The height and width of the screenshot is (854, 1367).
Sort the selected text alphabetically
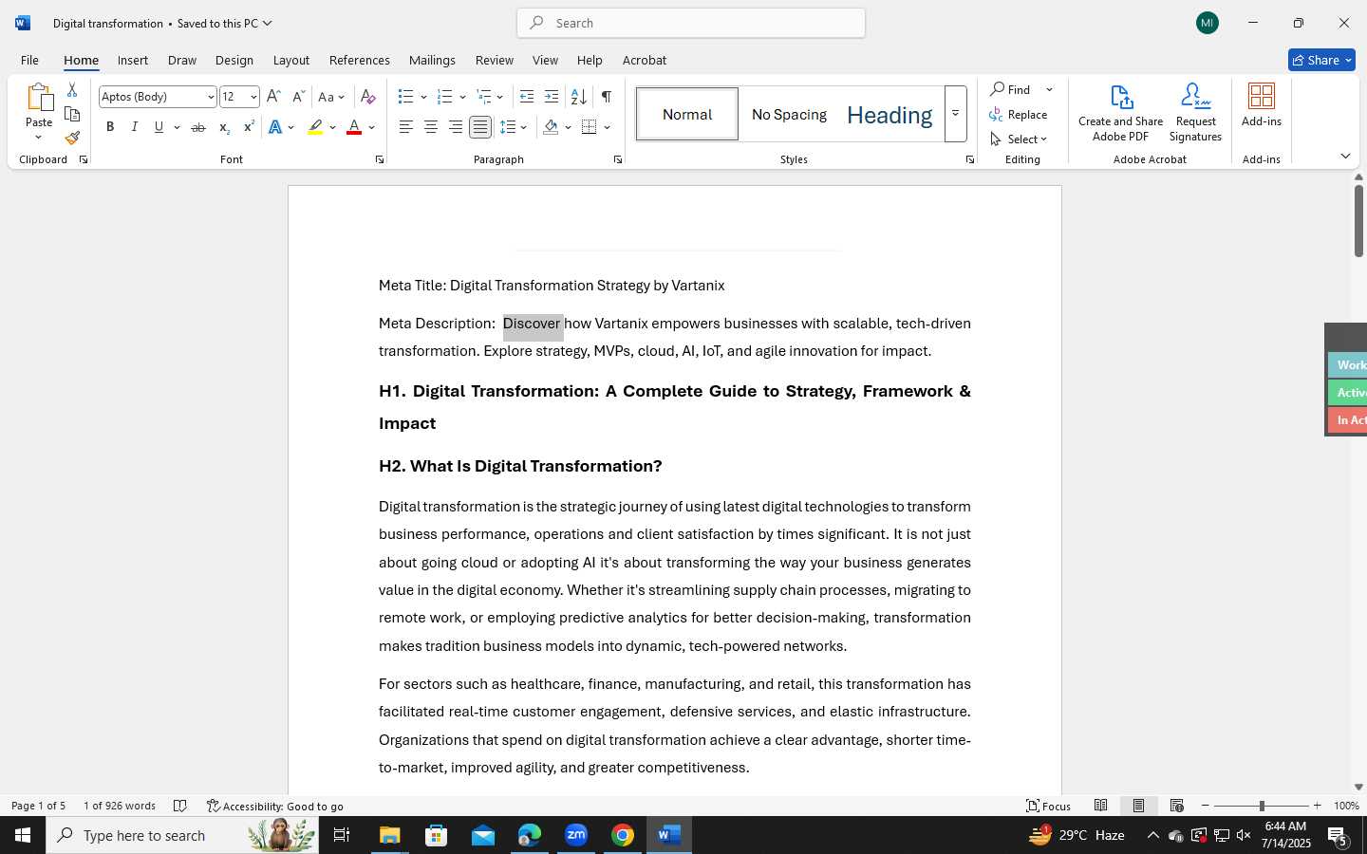pos(578,97)
